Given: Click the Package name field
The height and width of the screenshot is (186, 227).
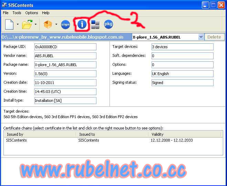Looking at the screenshot, I should coord(65,65).
